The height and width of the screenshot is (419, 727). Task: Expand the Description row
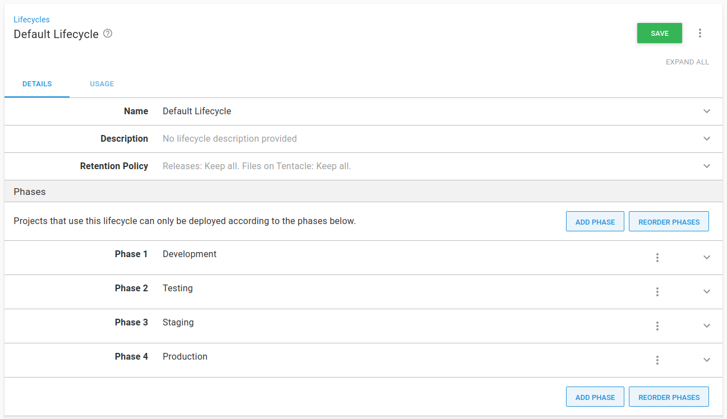pyautogui.click(x=707, y=138)
